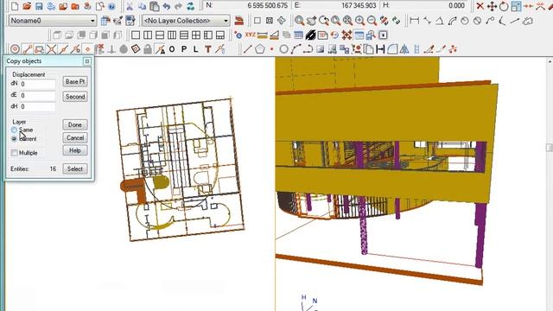Choose the two vertical viewports layout icon

pos(148,35)
